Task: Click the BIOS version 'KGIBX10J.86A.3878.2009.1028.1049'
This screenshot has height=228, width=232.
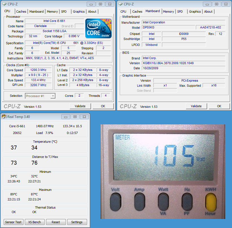Action: 184,63
